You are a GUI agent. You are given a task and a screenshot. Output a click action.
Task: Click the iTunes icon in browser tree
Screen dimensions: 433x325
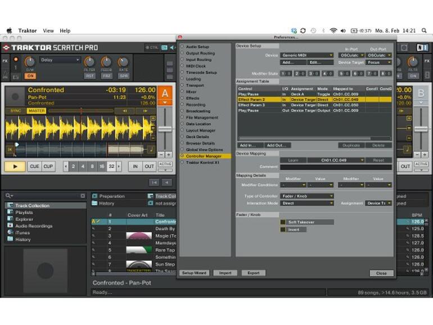point(10,232)
